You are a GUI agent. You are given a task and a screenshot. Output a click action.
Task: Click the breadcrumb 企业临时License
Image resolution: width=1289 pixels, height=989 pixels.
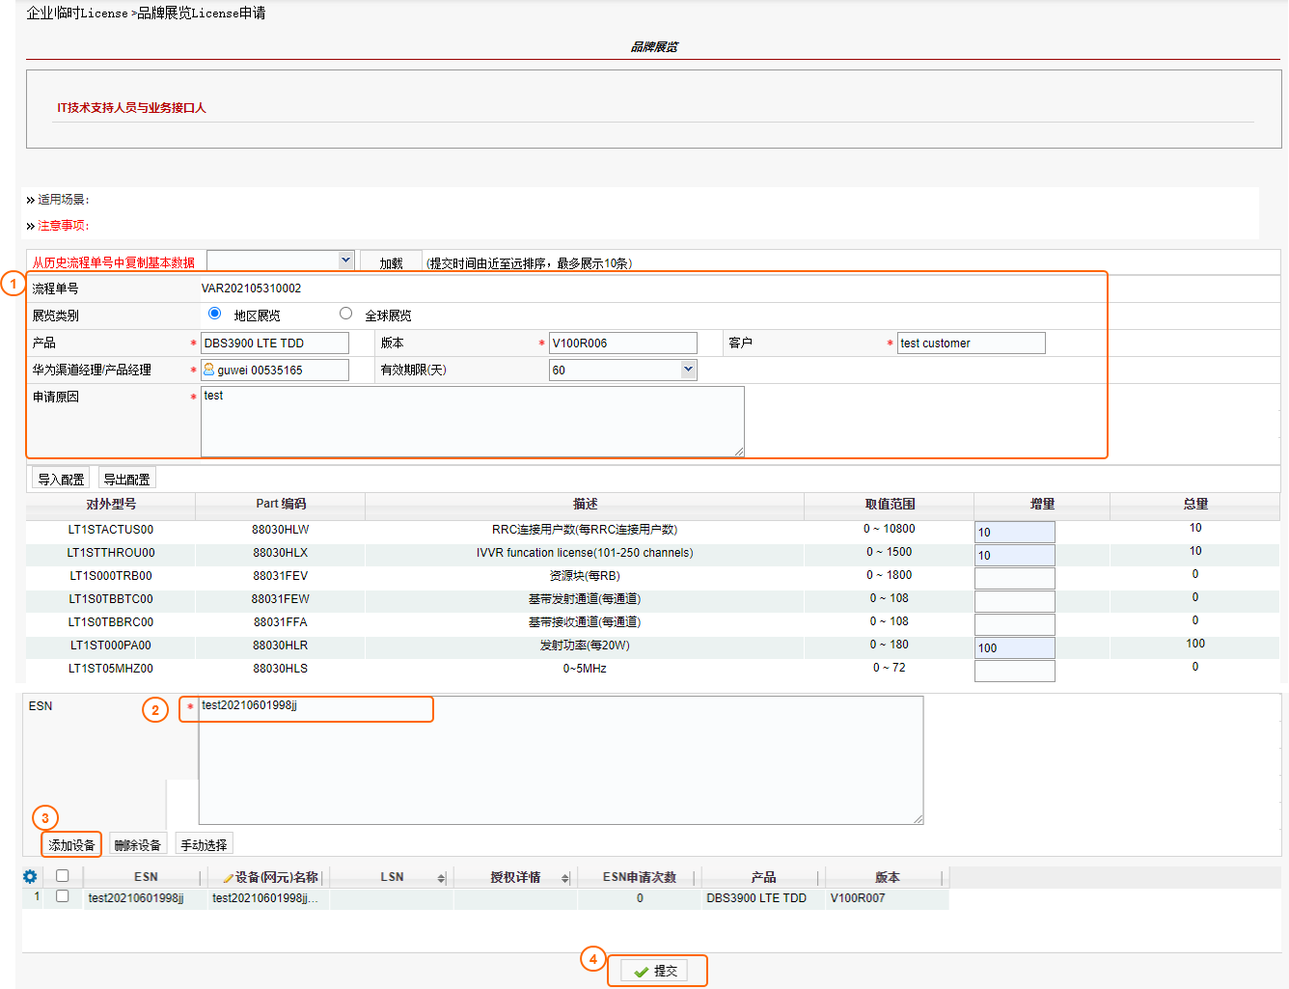click(77, 14)
